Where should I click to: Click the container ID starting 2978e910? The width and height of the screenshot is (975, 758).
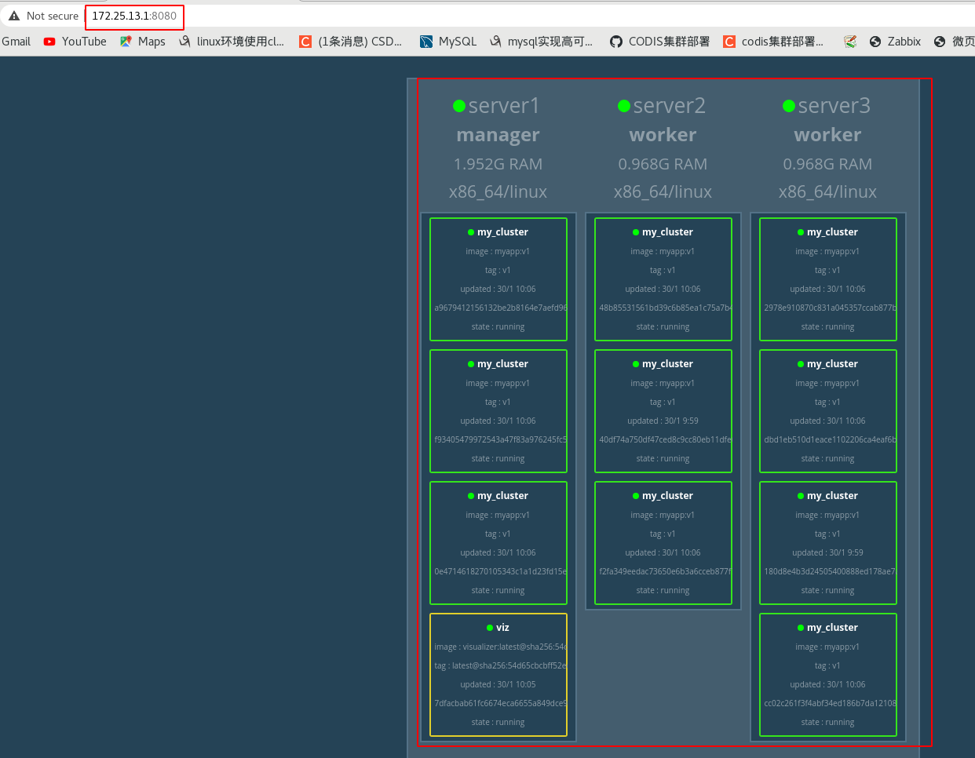click(830, 308)
